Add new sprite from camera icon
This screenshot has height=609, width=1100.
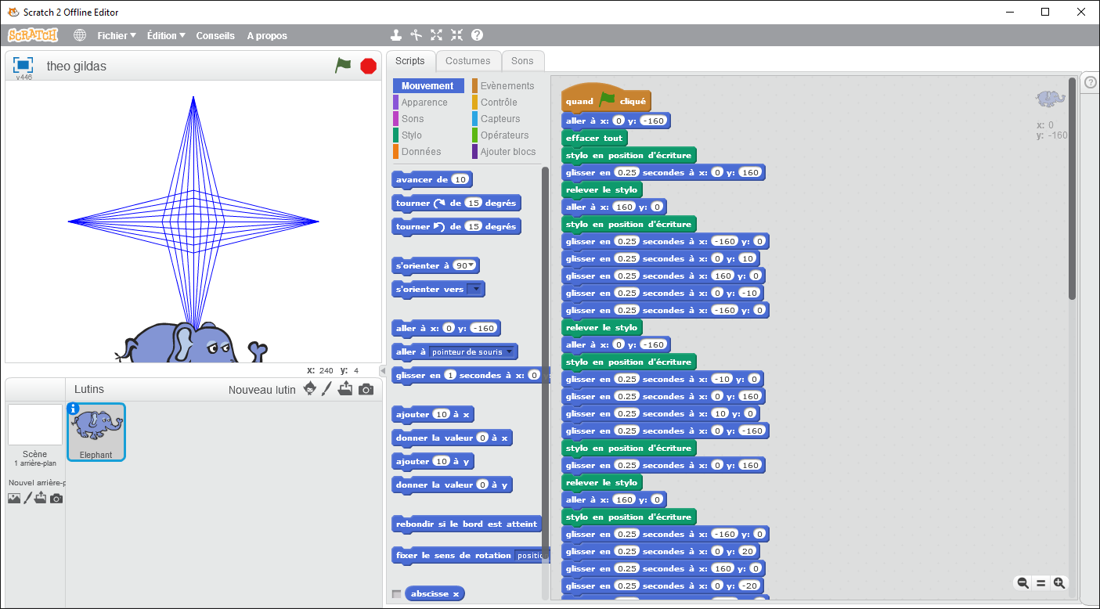366,389
